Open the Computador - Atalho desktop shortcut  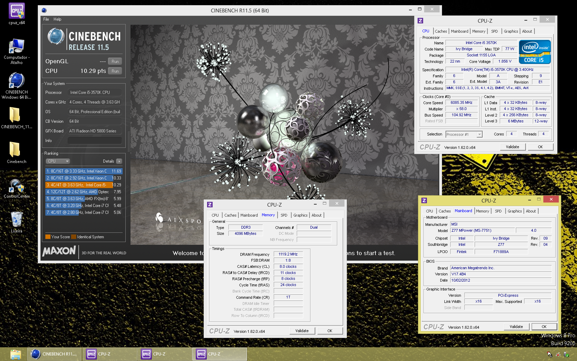click(16, 52)
